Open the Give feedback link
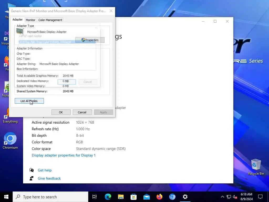Viewport: 269px width, 202px height. [49, 178]
